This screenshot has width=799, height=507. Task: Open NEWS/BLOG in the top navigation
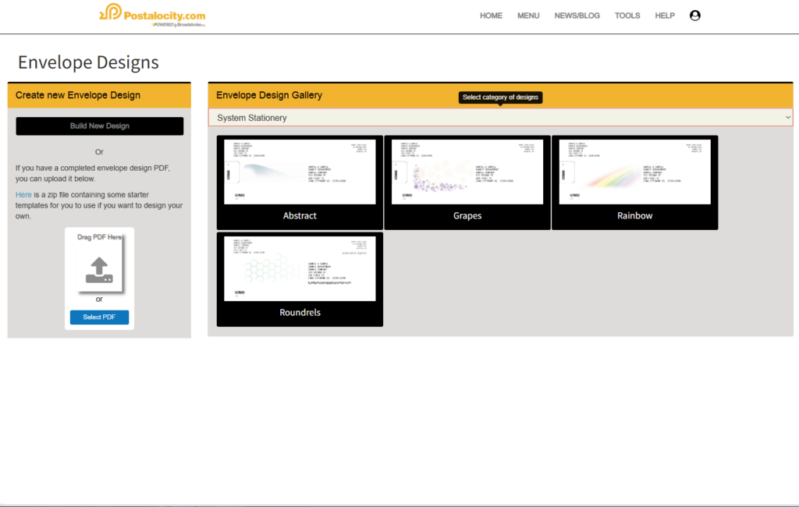577,16
